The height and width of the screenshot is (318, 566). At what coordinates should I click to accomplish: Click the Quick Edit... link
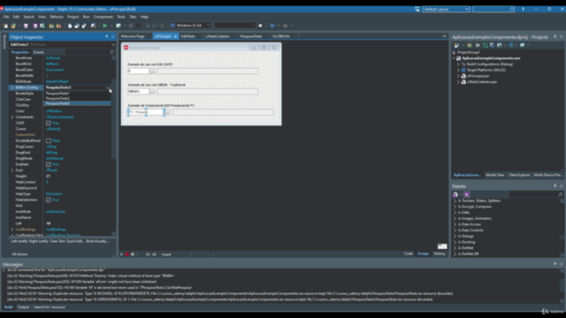click(x=75, y=241)
